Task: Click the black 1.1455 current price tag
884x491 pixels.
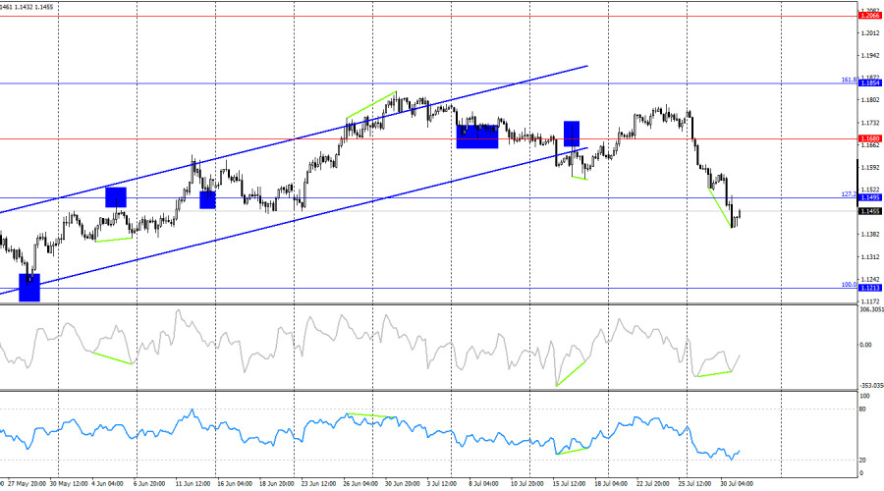Action: pos(870,211)
